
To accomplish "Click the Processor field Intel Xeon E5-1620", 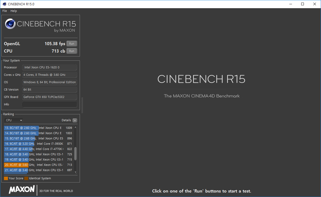I will click(50, 68).
